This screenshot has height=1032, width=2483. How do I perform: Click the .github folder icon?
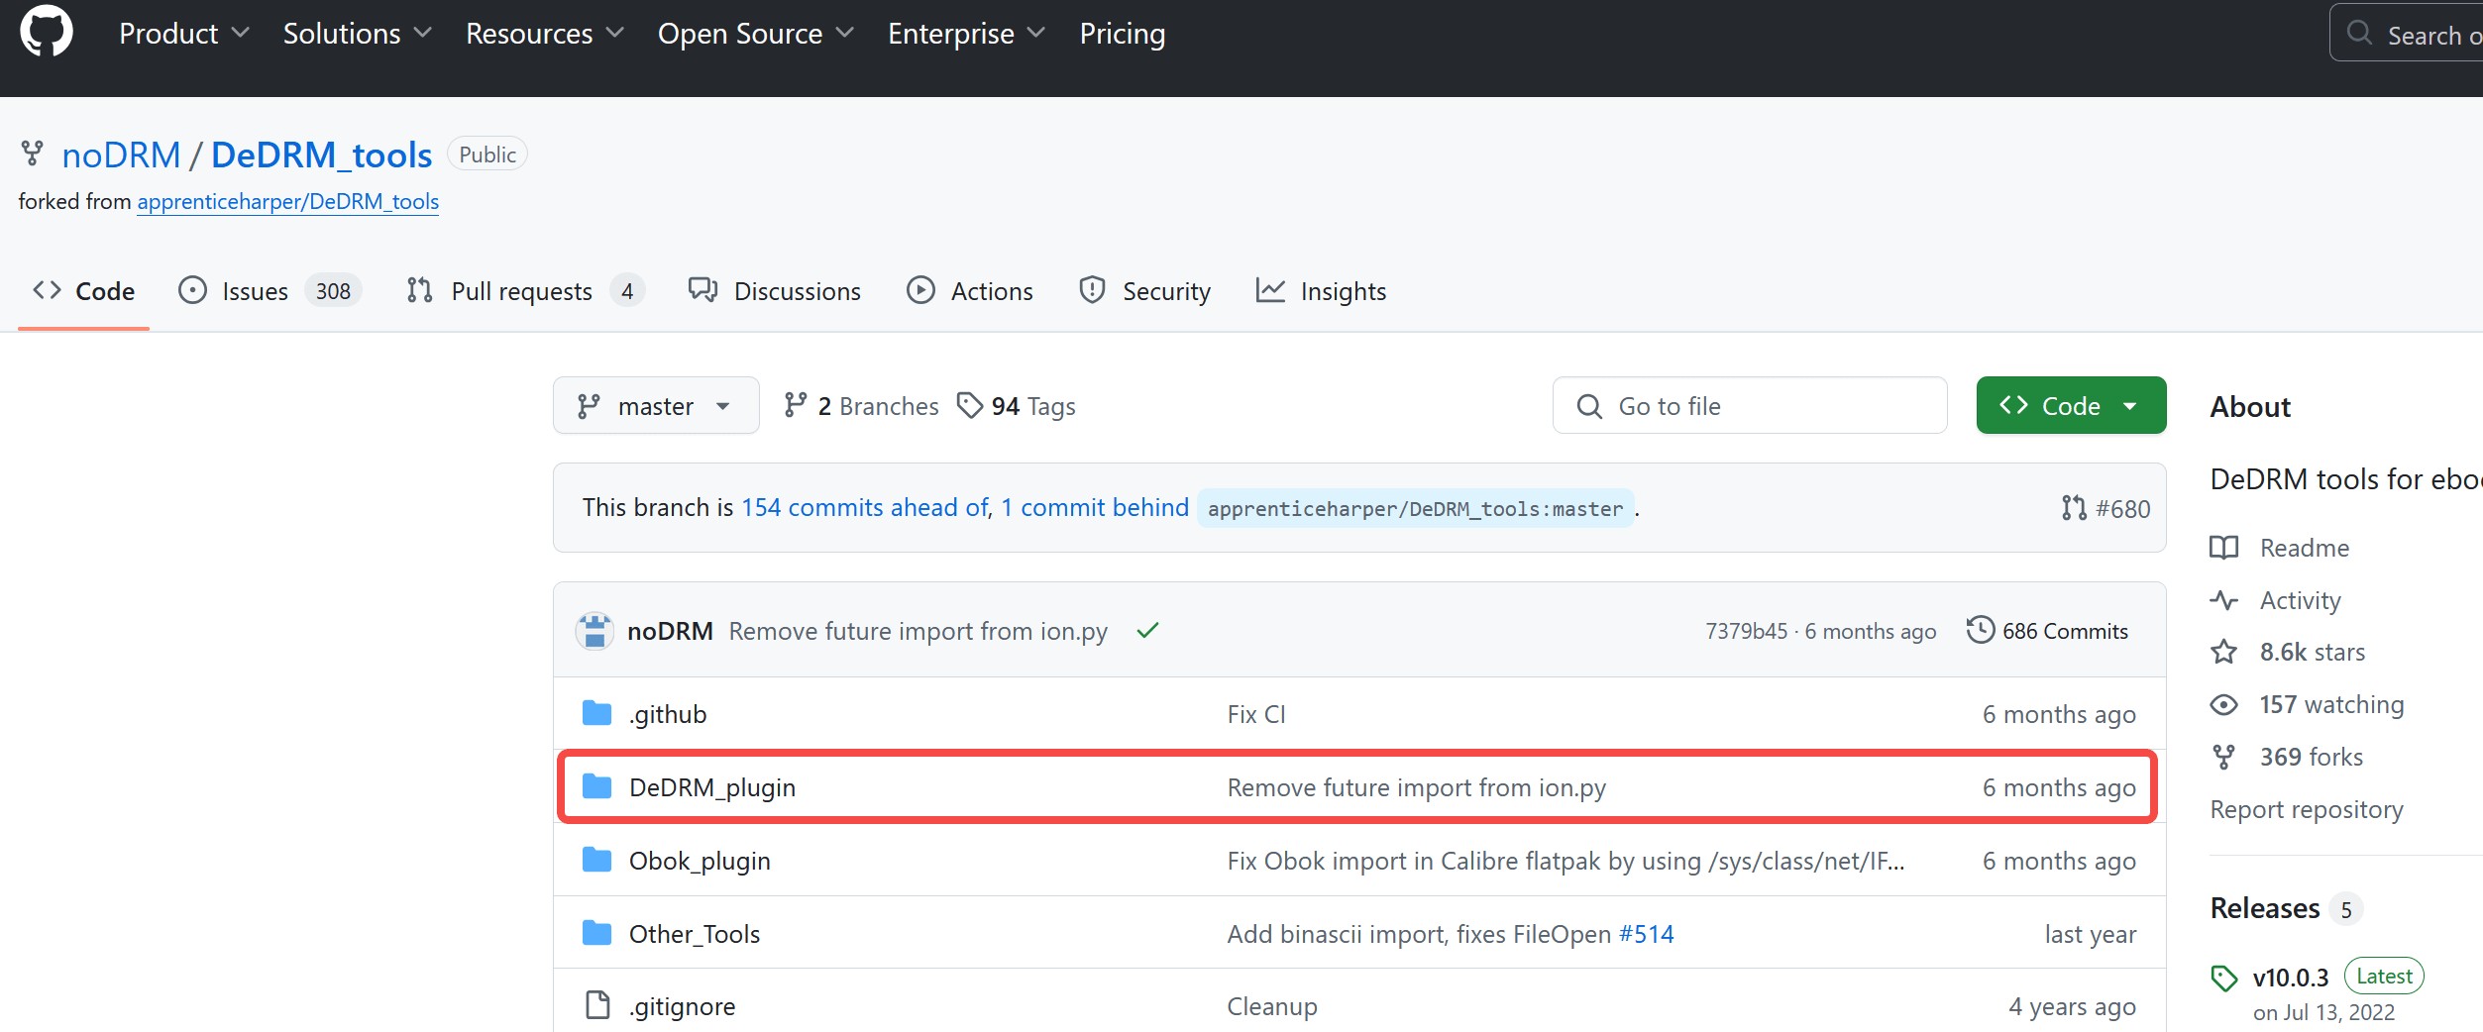596,713
